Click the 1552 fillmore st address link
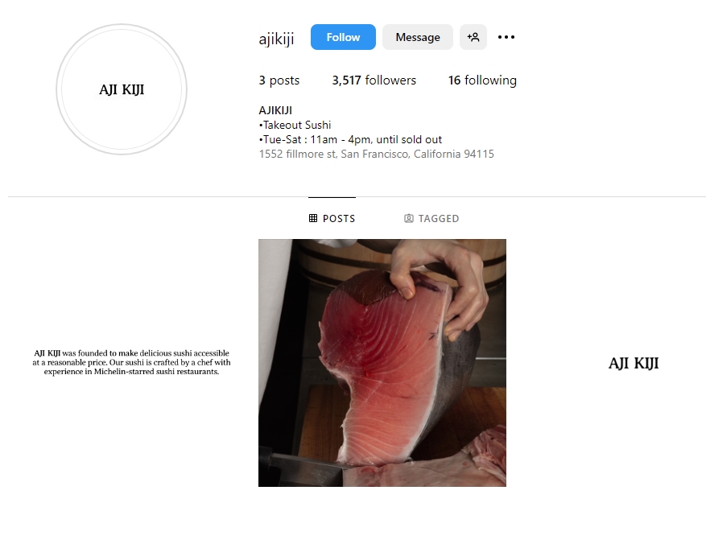The width and height of the screenshot is (706, 544). [377, 154]
